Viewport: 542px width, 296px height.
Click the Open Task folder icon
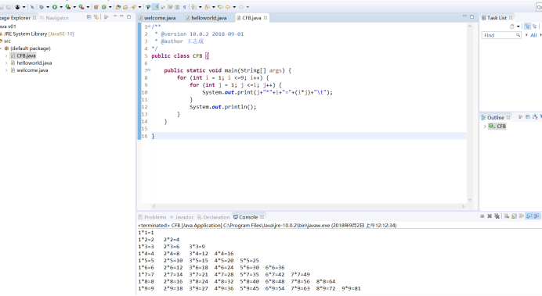click(125, 7)
